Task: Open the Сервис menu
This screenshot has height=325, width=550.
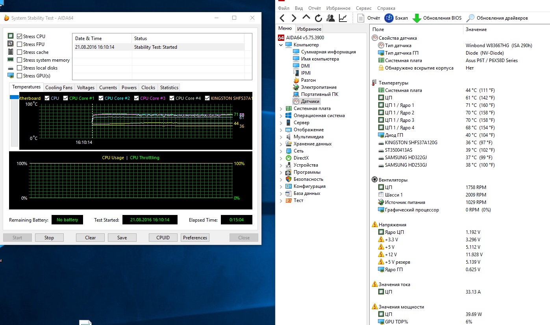Action: 363,8
